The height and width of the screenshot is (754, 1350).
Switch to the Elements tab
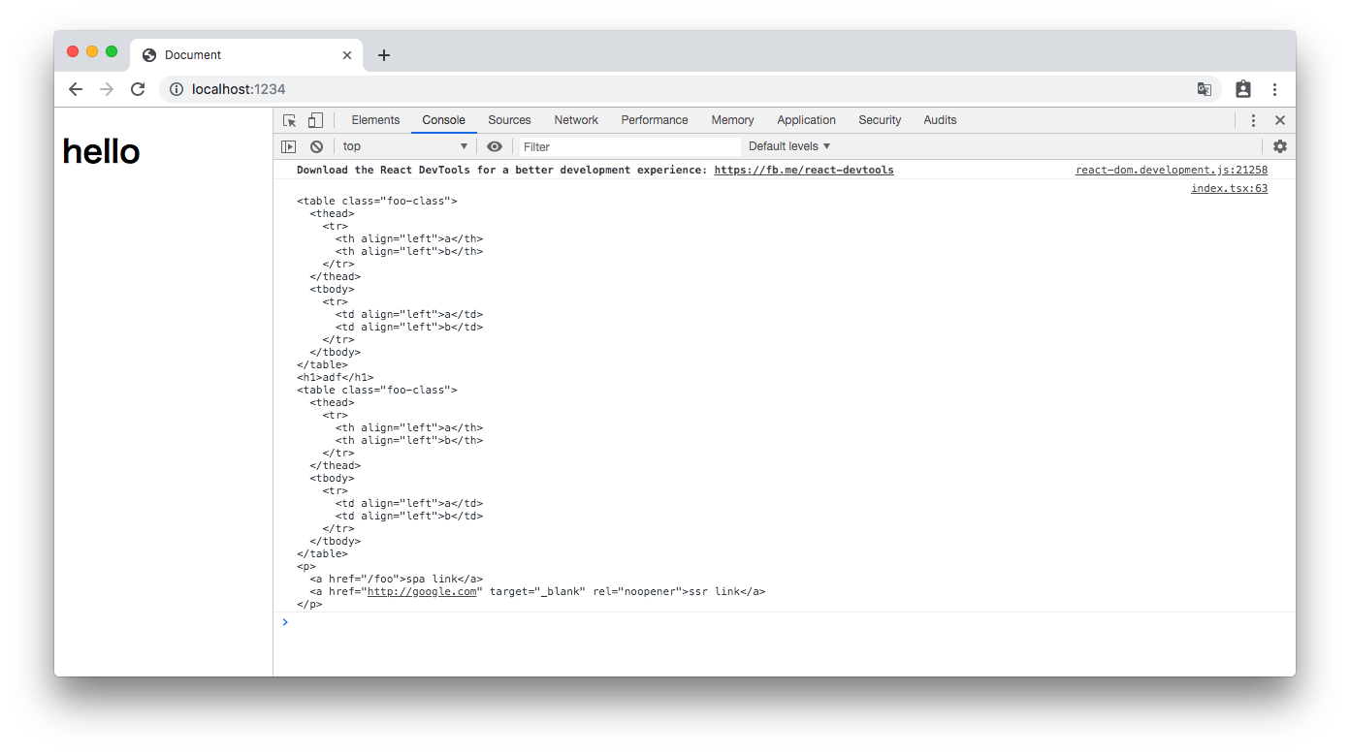tap(375, 120)
